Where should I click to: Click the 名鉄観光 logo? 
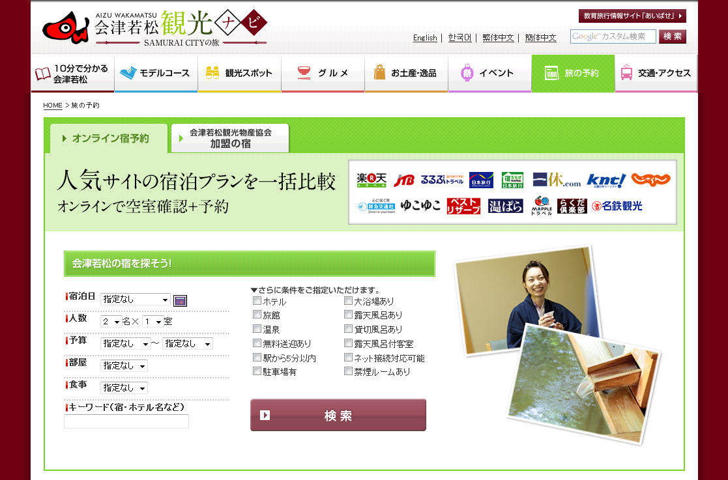point(617,206)
